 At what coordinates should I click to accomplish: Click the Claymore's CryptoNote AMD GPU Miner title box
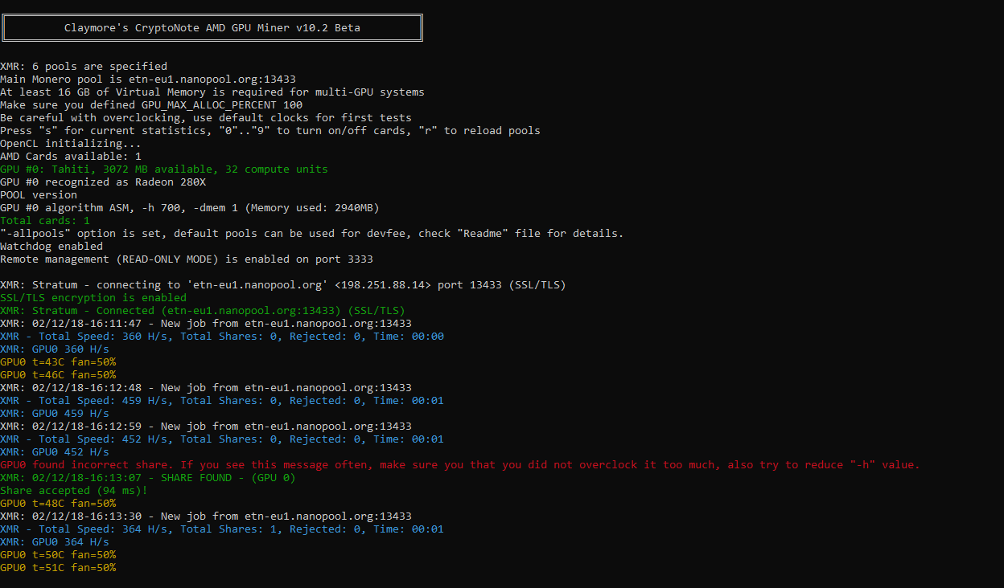(212, 28)
